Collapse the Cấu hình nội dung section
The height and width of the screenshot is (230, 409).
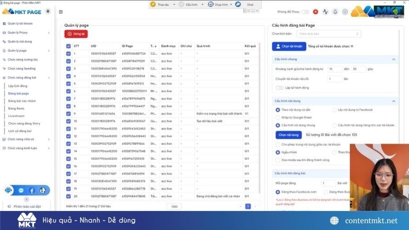click(394, 101)
